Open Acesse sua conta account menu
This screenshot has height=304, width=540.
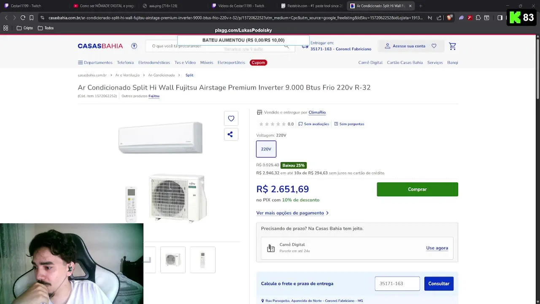405,46
